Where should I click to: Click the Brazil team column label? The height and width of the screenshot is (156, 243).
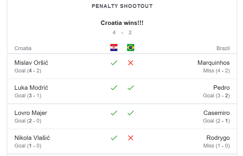pos(223,48)
